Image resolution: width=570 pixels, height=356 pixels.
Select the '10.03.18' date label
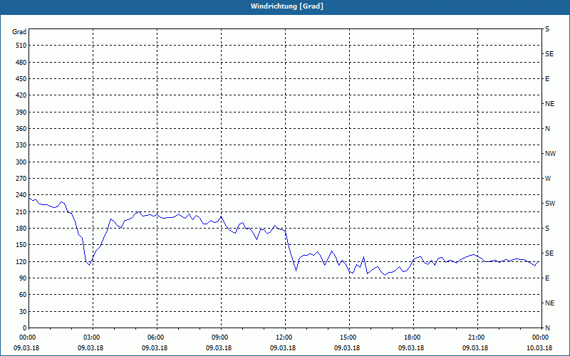(539, 348)
